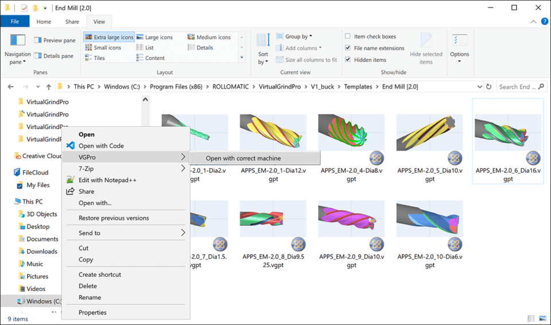This screenshot has height=325, width=551.
Task: Click VirtualGrindPro in the address path
Action: [280, 87]
